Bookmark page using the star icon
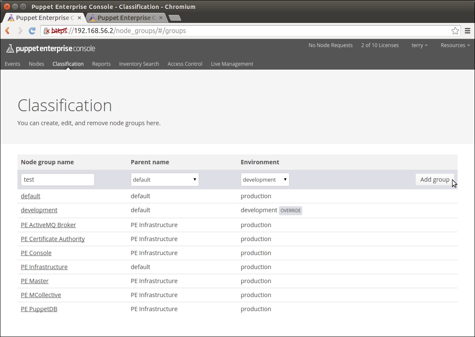This screenshot has width=475, height=337. click(x=455, y=31)
